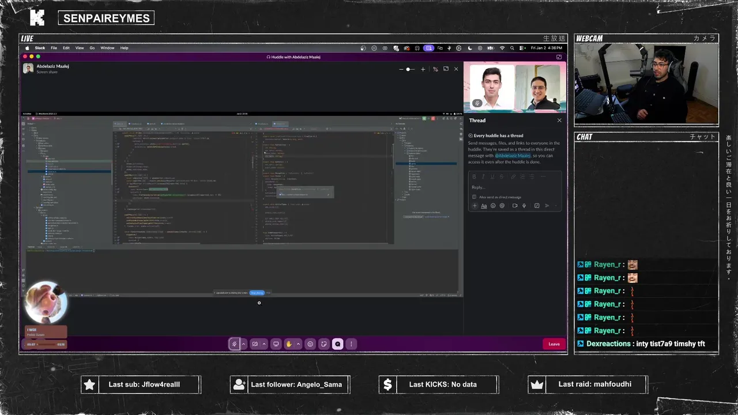Open the View menu
Image resolution: width=738 pixels, height=415 pixels.
click(x=80, y=48)
